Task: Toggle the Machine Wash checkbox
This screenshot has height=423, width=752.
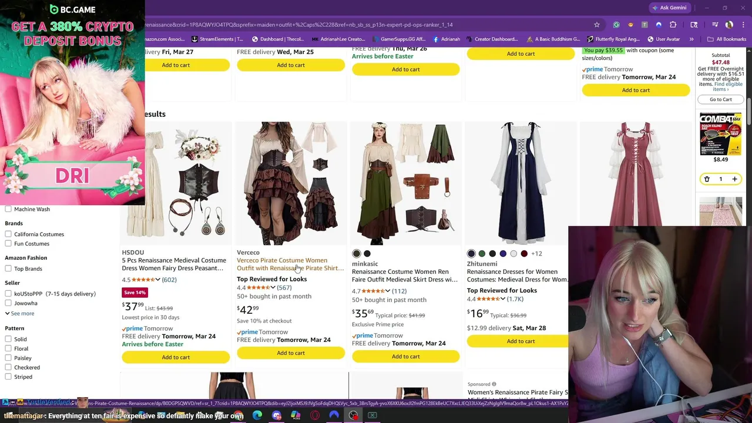Action: 8,209
